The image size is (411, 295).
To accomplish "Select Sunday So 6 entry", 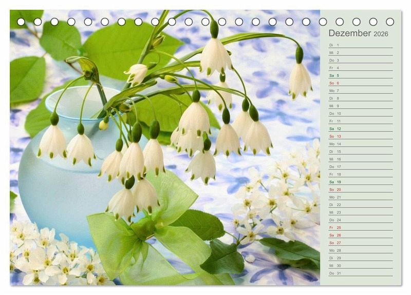I will pyautogui.click(x=360, y=83).
